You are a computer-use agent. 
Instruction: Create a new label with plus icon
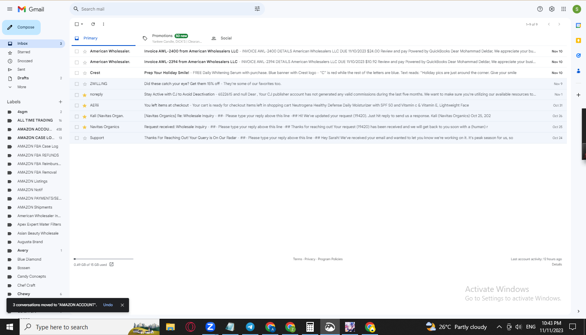click(61, 102)
